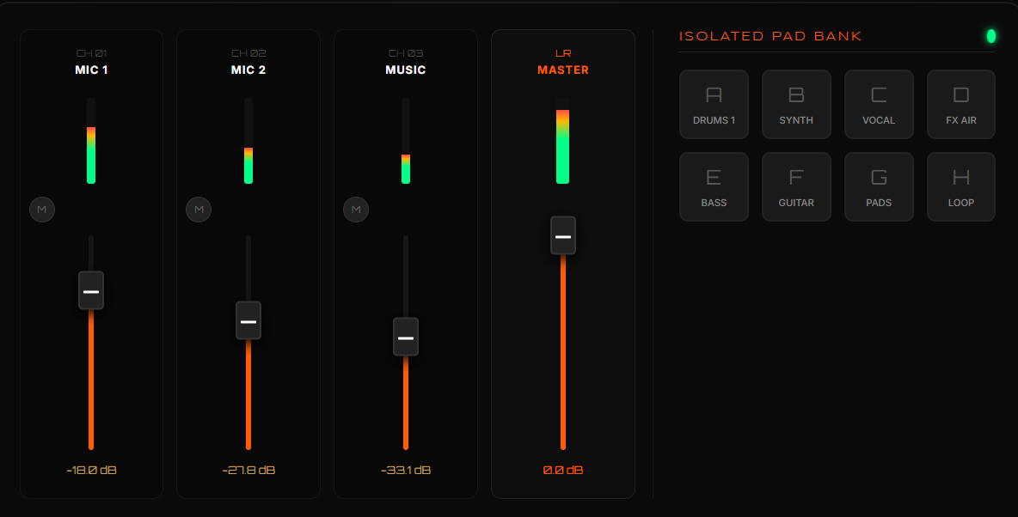
Task: Click the CH 01 label
Action: tap(91, 53)
